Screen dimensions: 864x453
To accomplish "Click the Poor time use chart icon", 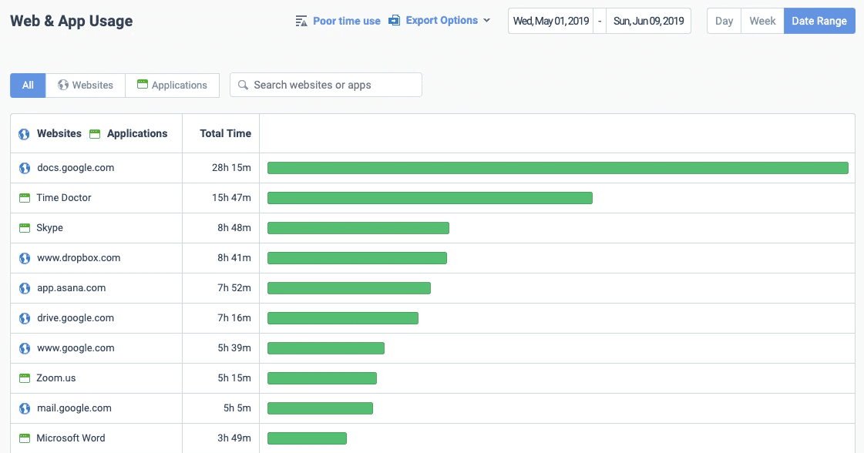I will (x=301, y=21).
